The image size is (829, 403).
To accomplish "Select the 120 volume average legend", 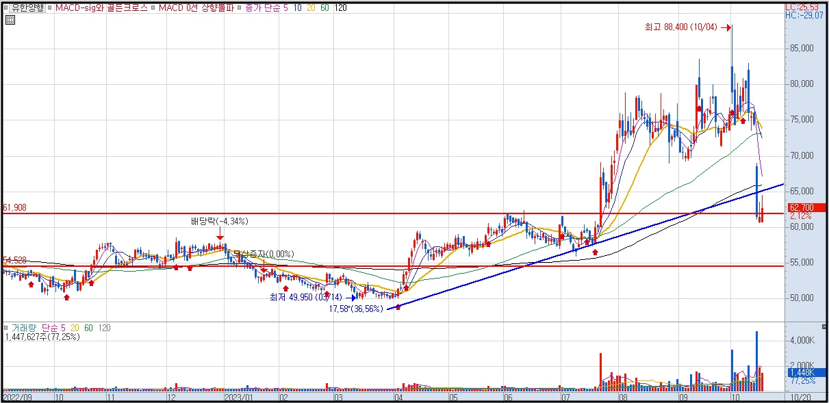I will (105, 328).
